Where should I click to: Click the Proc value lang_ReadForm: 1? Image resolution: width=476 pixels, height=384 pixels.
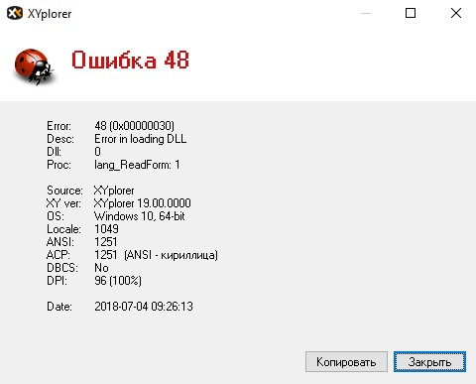[x=137, y=165]
